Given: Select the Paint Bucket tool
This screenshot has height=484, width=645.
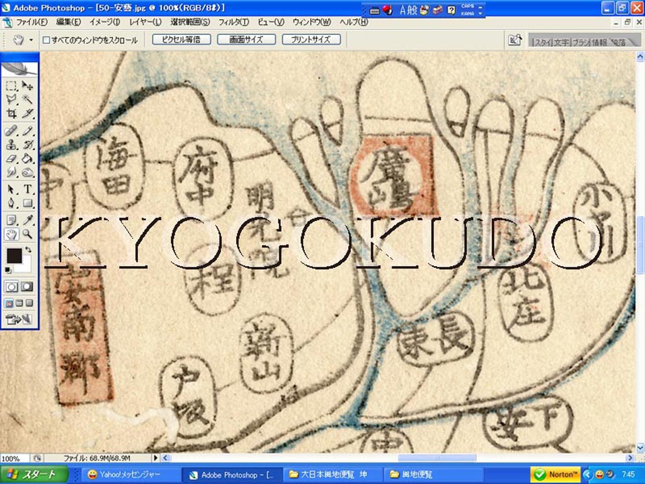Looking at the screenshot, I should pyautogui.click(x=27, y=158).
